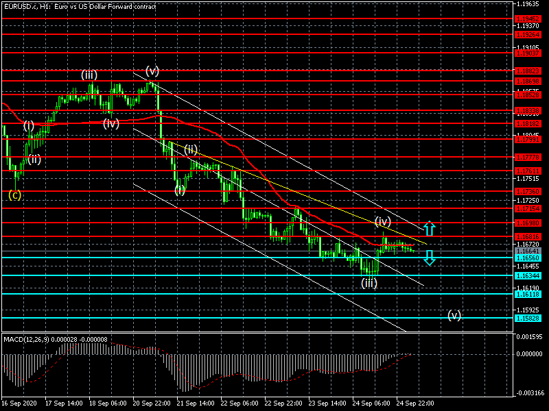The height and width of the screenshot is (411, 549).
Task: Click the yellow (c) wave label
Action: click(14, 195)
